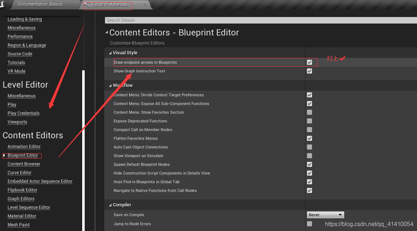Enable Jump to Node Errors checkbox

pyautogui.click(x=309, y=224)
